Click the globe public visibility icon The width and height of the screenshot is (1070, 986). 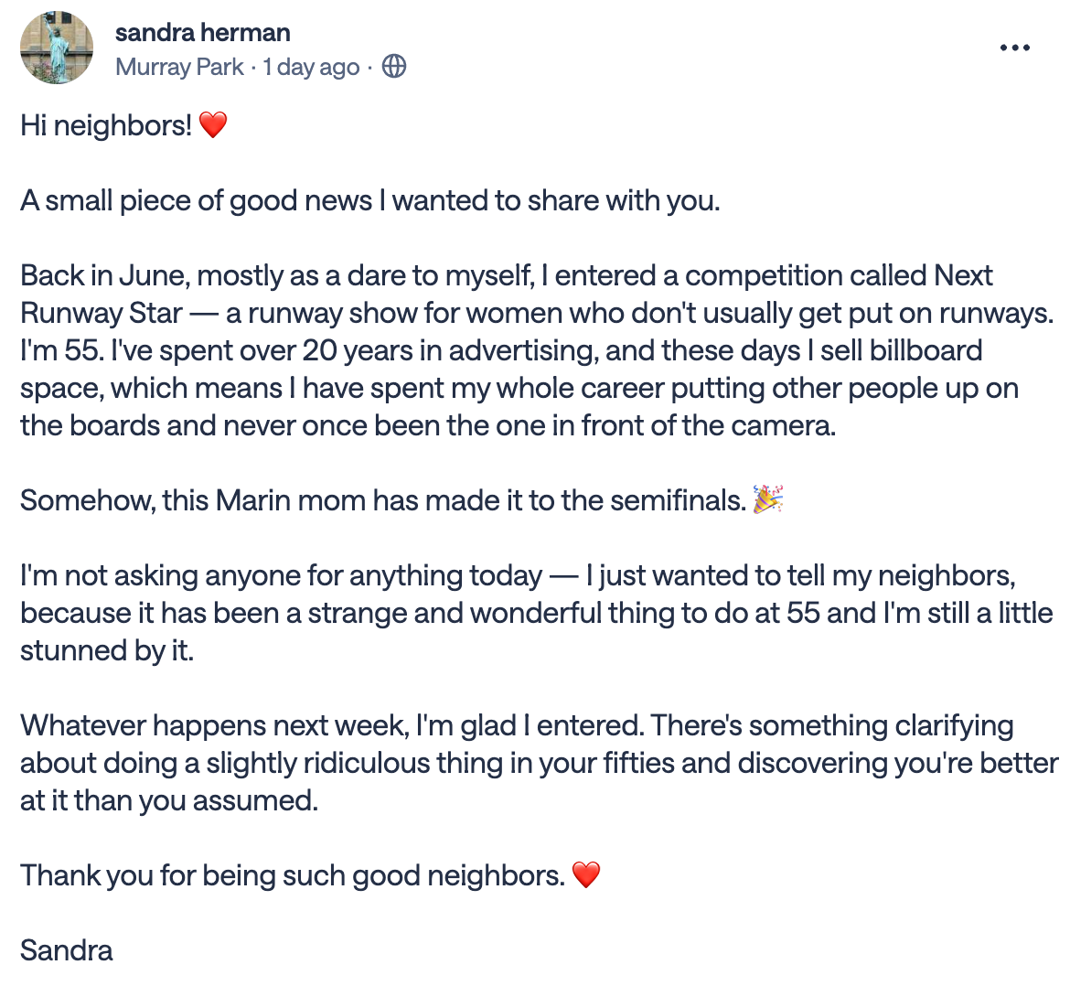pos(394,67)
